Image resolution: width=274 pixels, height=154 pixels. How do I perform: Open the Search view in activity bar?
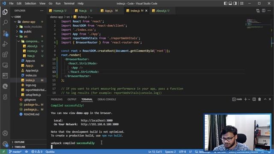pyautogui.click(x=5, y=22)
